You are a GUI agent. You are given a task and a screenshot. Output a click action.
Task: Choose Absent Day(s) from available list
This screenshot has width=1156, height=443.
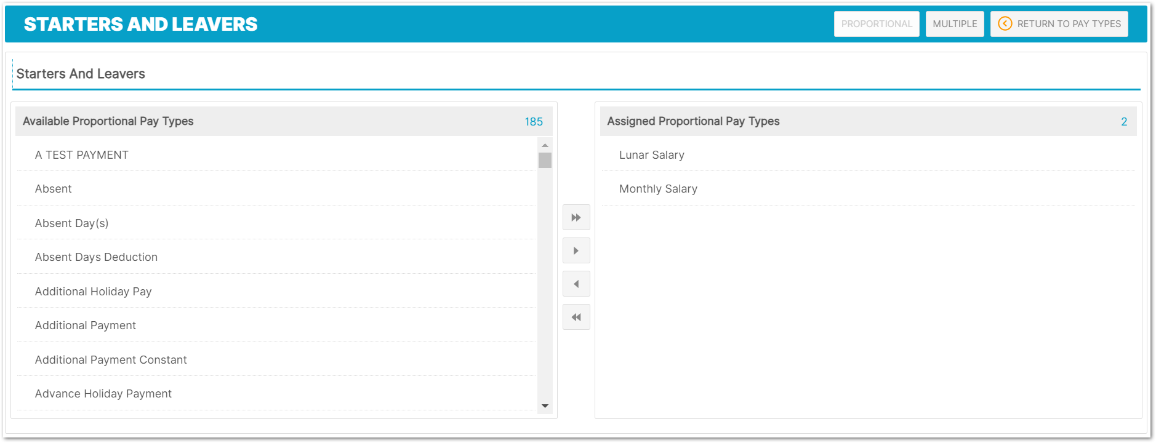tap(72, 223)
